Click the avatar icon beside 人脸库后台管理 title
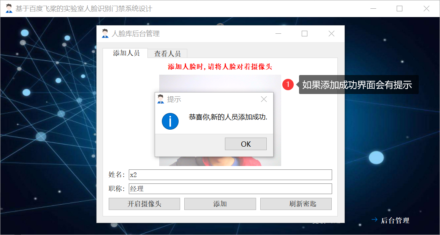This screenshot has height=235, width=440. (x=105, y=34)
